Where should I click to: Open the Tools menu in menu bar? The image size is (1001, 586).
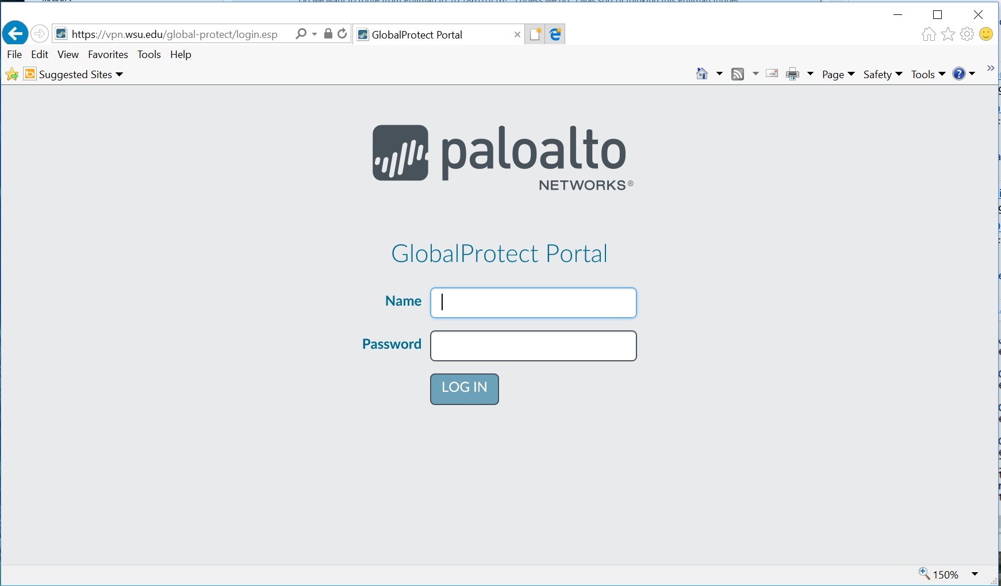[149, 55]
